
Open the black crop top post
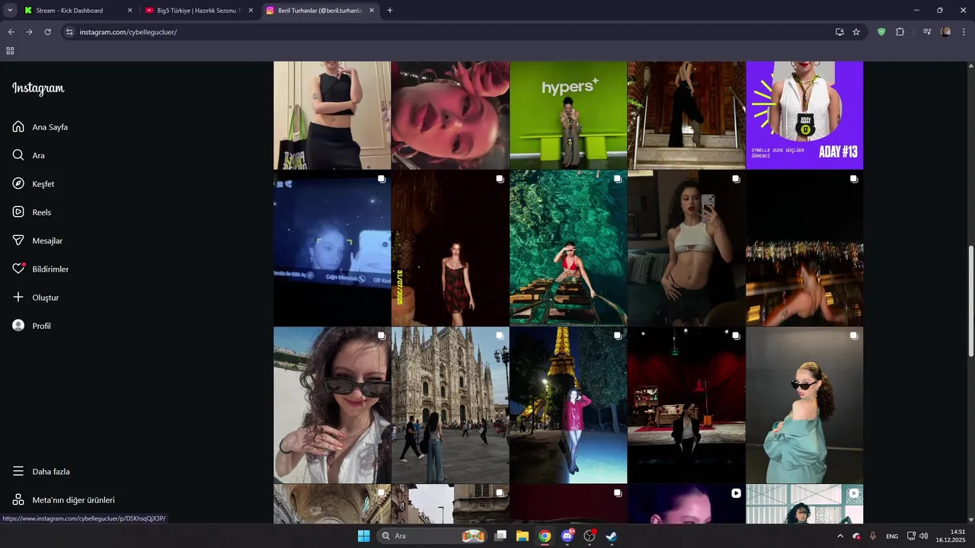[x=332, y=115]
